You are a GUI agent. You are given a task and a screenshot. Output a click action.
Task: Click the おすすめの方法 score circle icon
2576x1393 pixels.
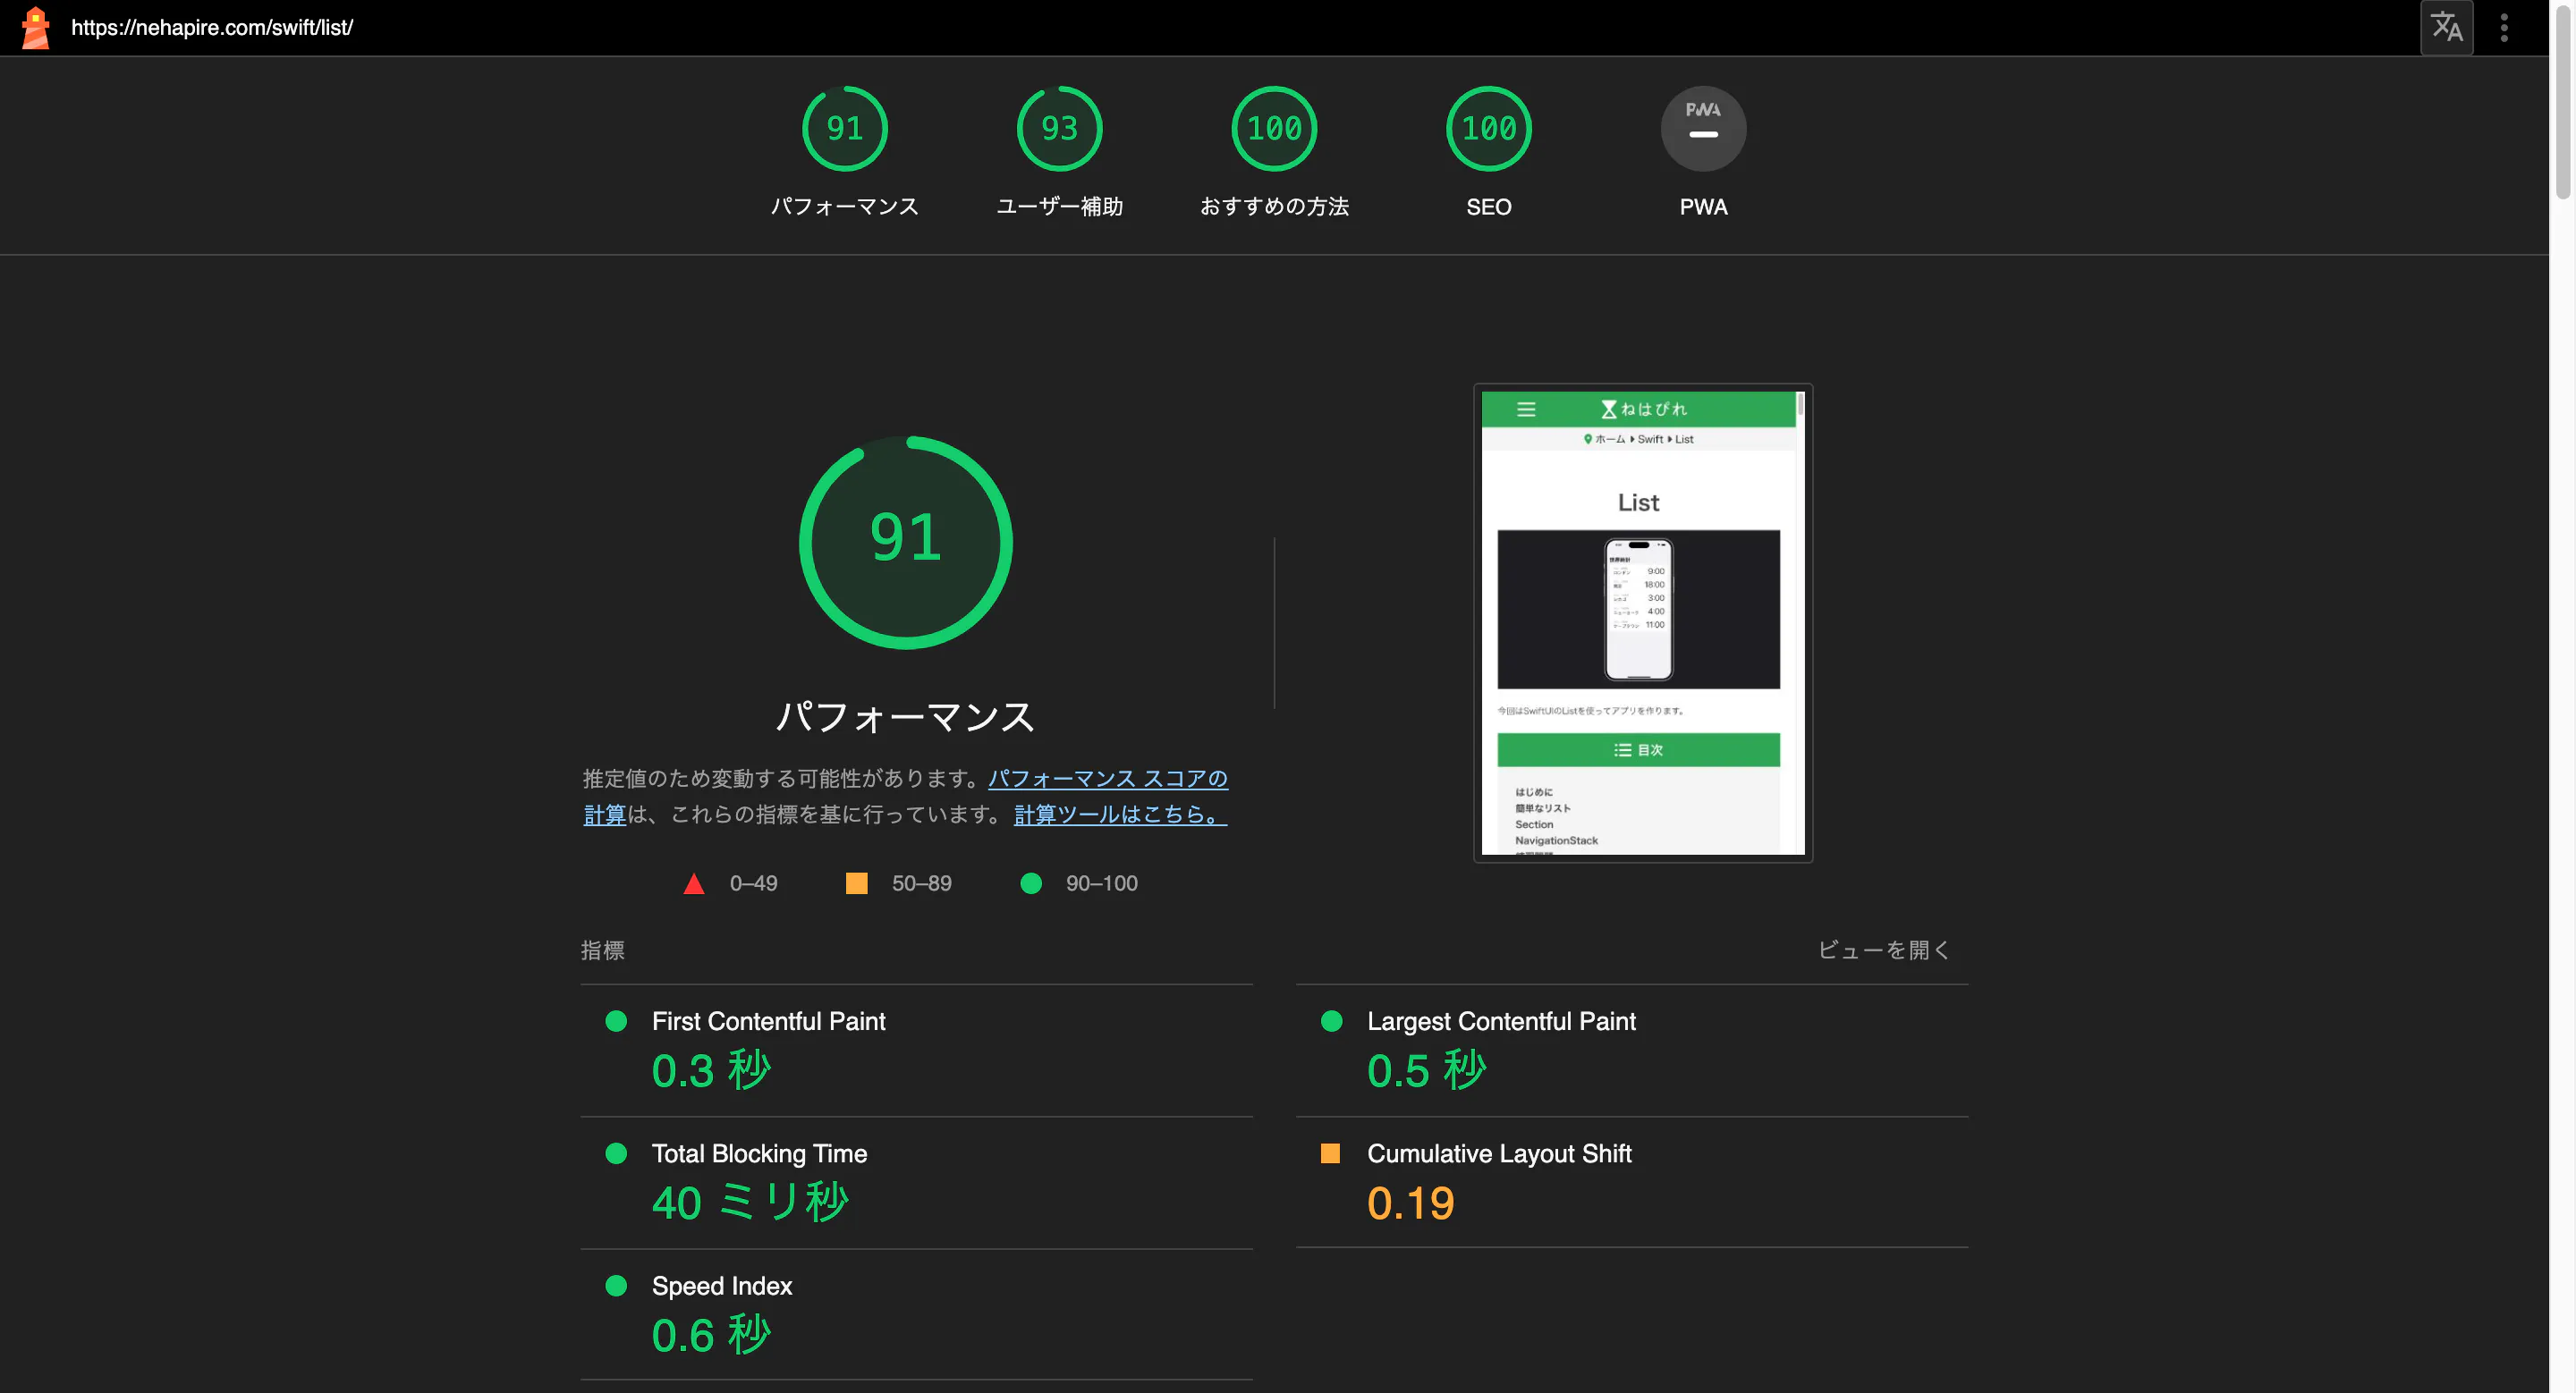pos(1274,127)
